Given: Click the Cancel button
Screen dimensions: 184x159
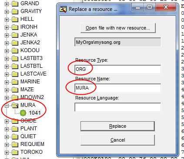Looking at the screenshot, I should click(117, 140).
